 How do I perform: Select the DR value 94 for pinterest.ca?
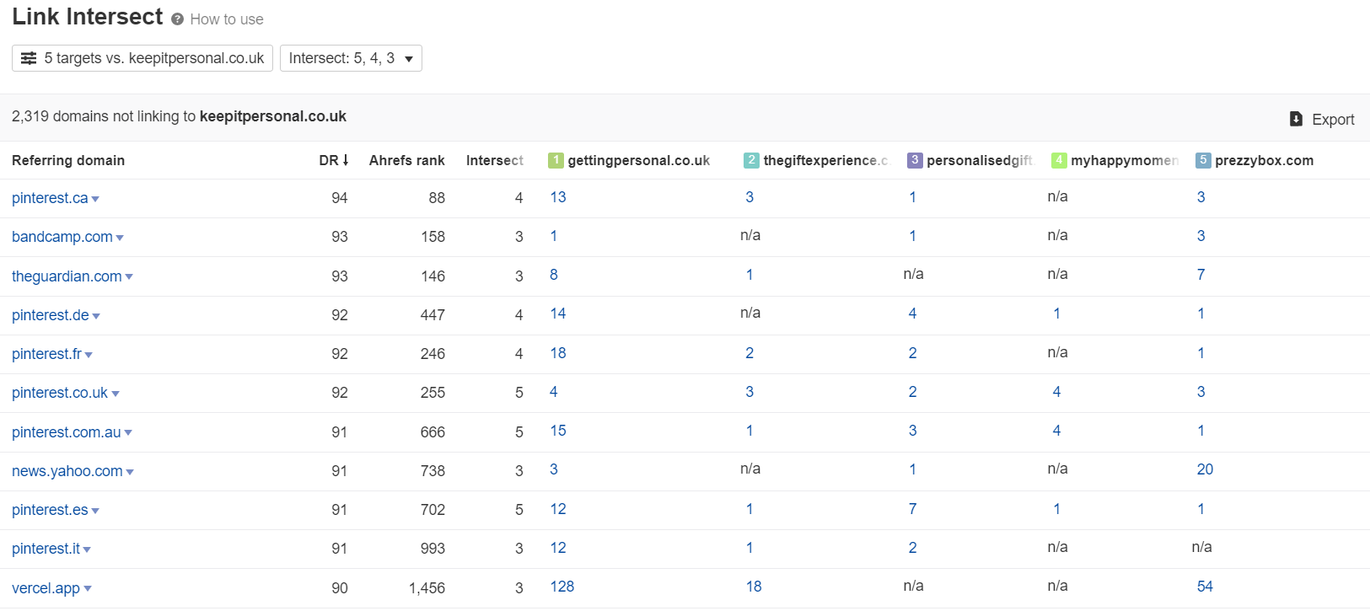[340, 198]
